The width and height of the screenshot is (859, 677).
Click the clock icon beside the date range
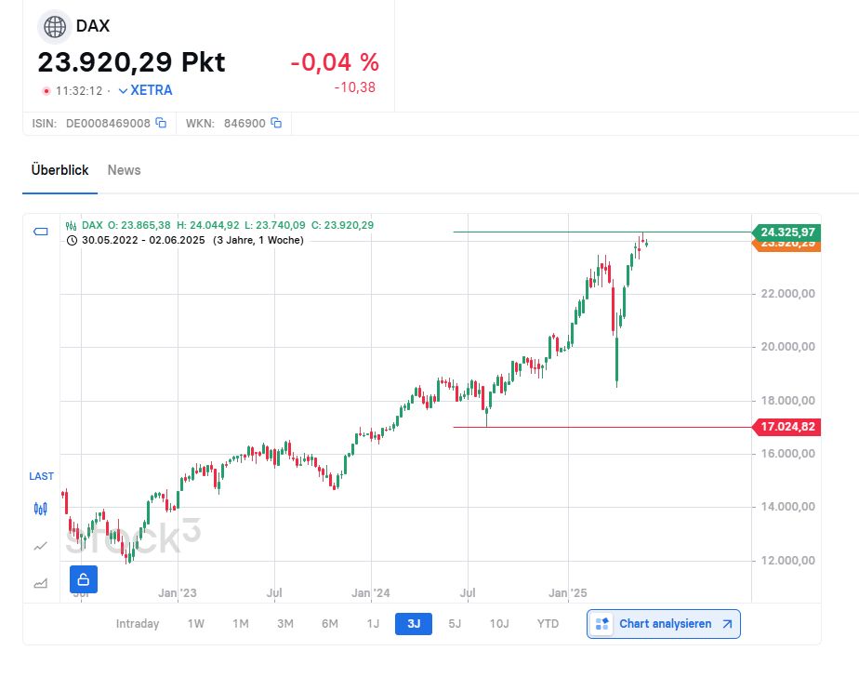(x=72, y=239)
